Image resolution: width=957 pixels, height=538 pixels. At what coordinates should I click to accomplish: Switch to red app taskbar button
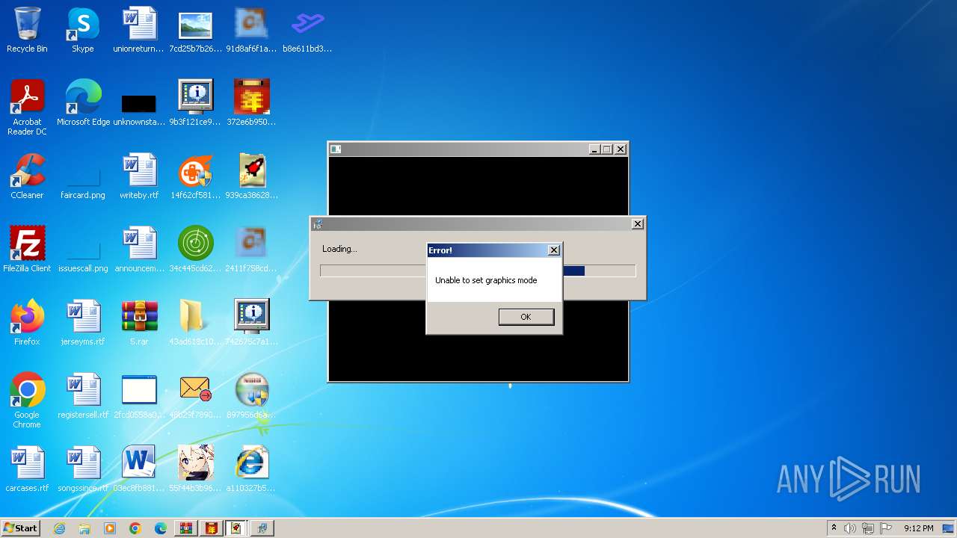[212, 528]
